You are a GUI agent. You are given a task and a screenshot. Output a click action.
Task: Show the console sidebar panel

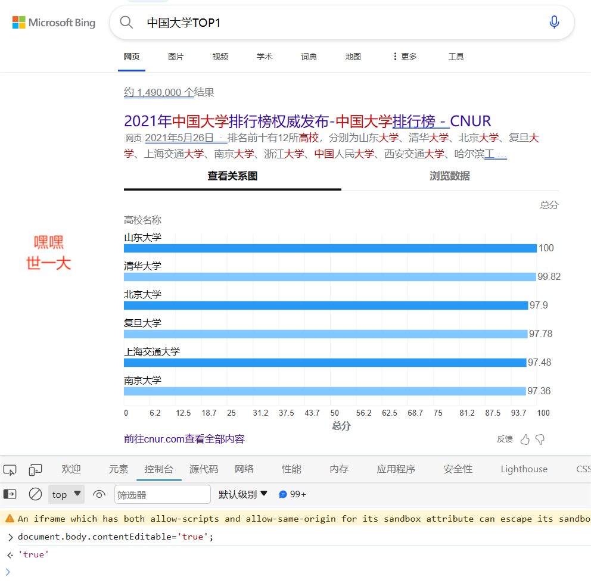click(x=10, y=494)
